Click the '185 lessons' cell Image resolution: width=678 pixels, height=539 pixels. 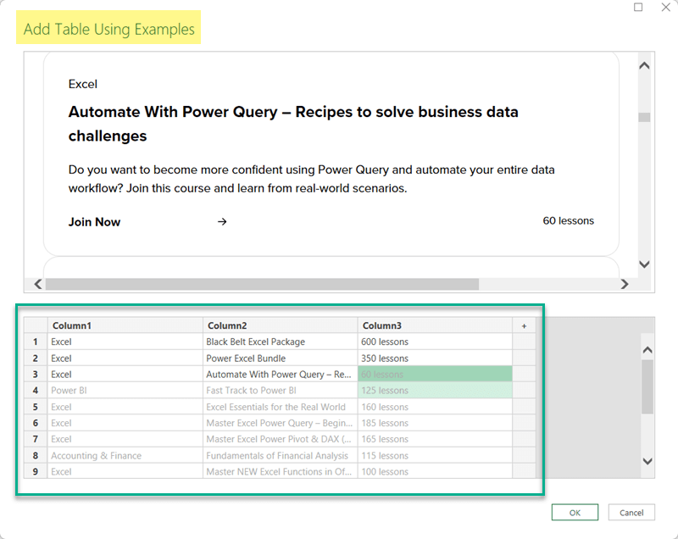[x=435, y=423]
